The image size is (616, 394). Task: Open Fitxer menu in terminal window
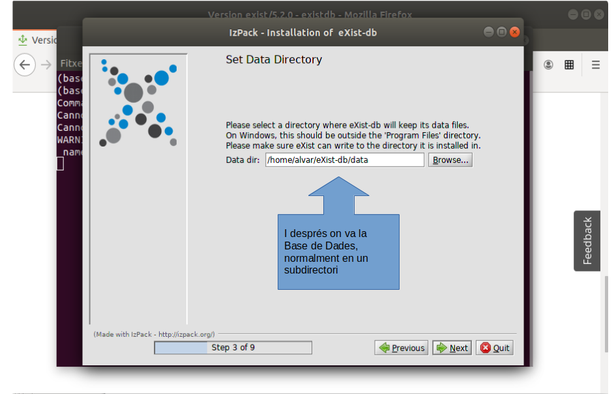(x=71, y=64)
